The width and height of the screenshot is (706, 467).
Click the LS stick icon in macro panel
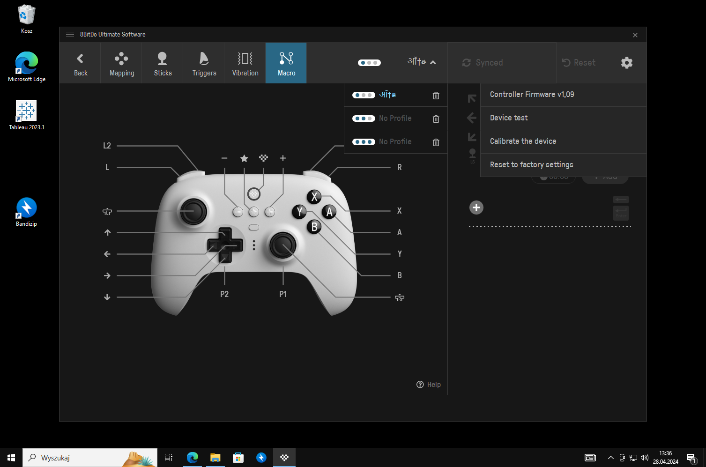[472, 156]
